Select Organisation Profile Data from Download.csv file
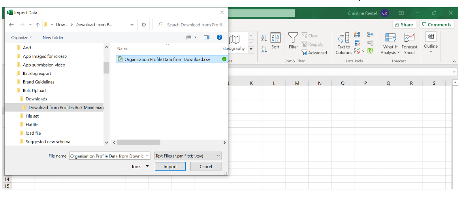 tap(167, 59)
